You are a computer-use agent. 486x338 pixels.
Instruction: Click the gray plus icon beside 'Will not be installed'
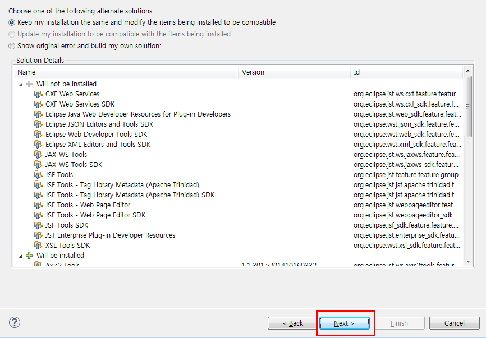click(29, 84)
